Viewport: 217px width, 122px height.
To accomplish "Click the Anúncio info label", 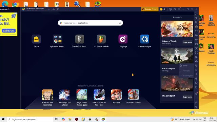I will (177, 17).
